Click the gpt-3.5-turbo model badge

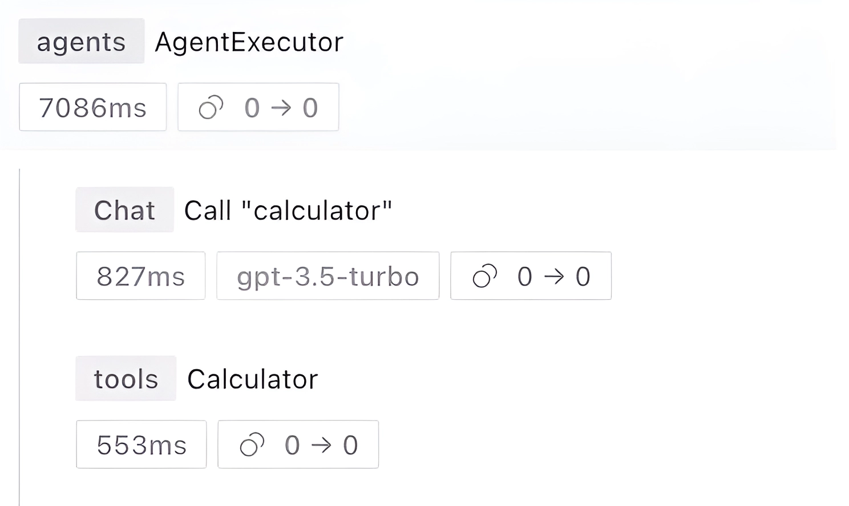click(328, 276)
